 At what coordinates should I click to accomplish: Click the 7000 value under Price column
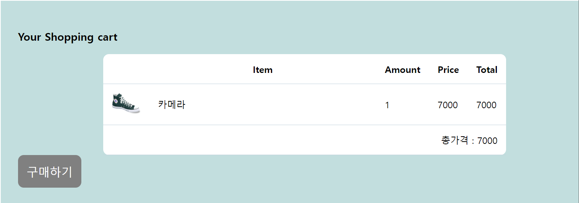pyautogui.click(x=447, y=105)
